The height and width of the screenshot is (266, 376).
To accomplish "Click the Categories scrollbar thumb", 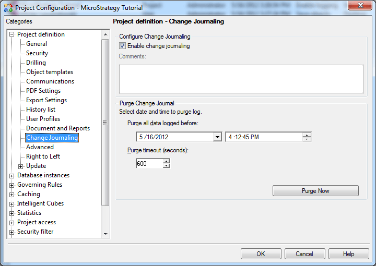I will (105, 123).
